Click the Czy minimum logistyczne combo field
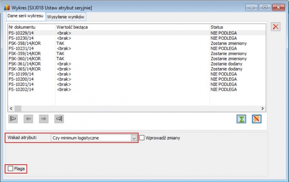Image resolution: width=289 pixels, height=182 pixels. (x=94, y=138)
